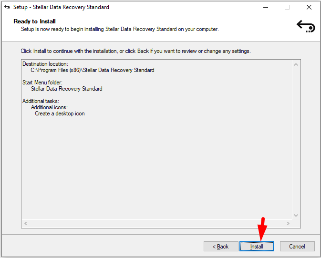The width and height of the screenshot is (321, 258).
Task: Click the 'Destination location:' text
Action: pyautogui.click(x=45, y=64)
